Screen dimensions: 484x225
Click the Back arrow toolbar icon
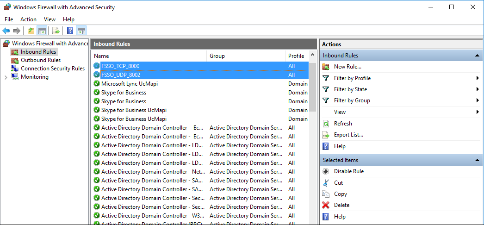(6, 31)
